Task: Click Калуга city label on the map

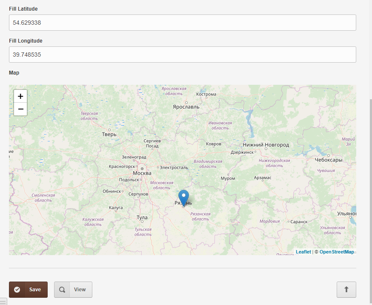Action: pos(116,208)
